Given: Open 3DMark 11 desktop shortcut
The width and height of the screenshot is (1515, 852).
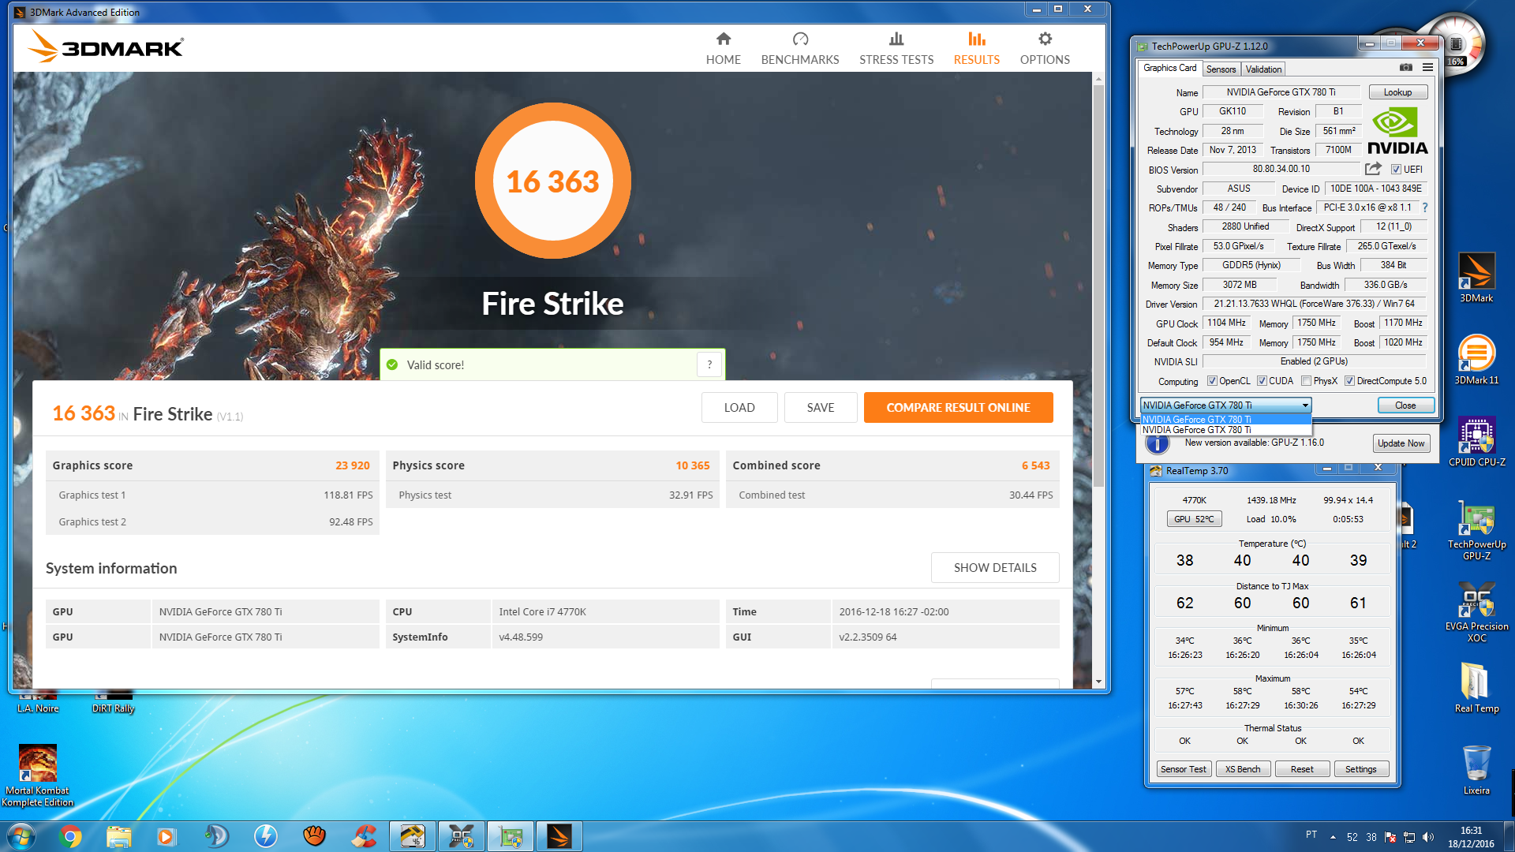Looking at the screenshot, I should click(x=1476, y=360).
